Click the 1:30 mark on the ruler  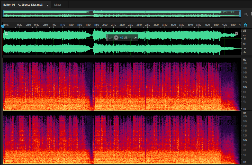[79, 25]
